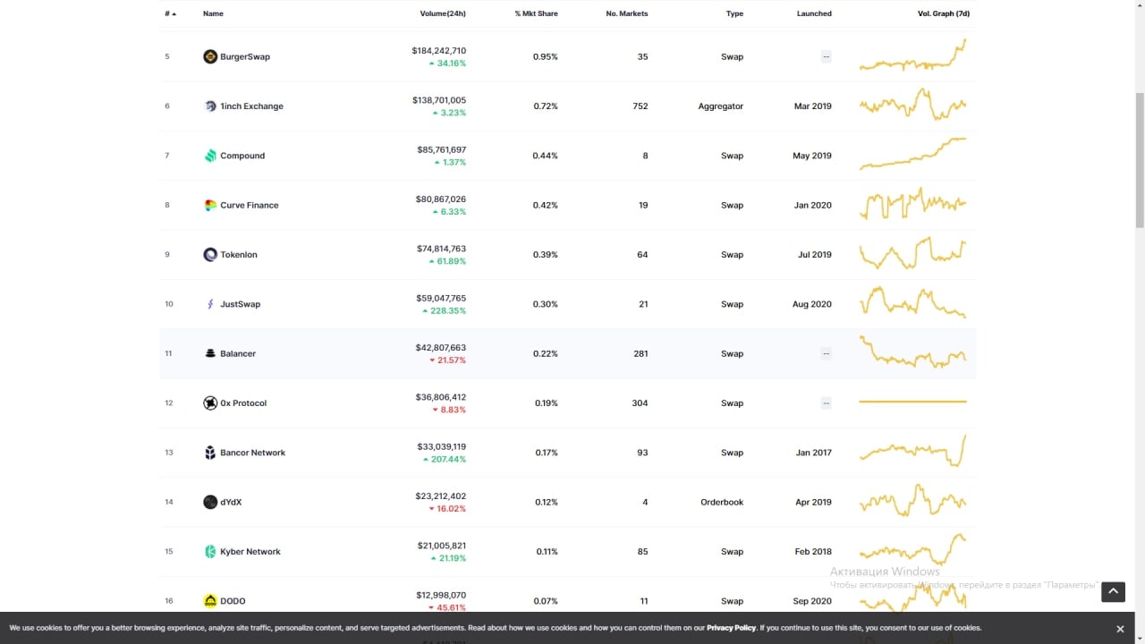Screen dimensions: 1145x644
Task: Click the 0x Protocol logo icon
Action: coord(210,402)
